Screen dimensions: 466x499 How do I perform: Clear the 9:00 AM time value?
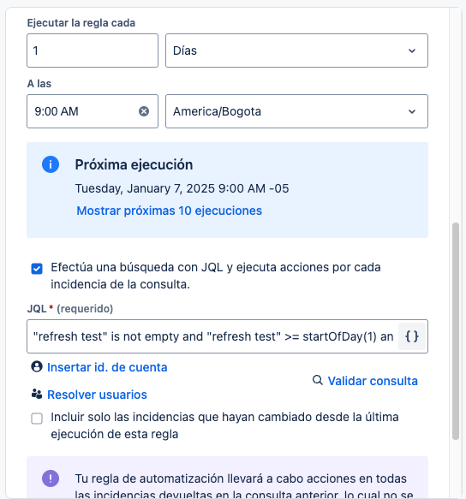[144, 111]
